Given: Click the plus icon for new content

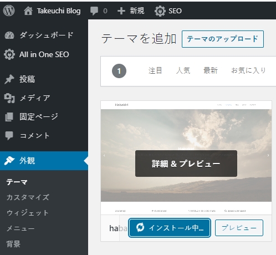Looking at the screenshot, I should click(x=121, y=11).
